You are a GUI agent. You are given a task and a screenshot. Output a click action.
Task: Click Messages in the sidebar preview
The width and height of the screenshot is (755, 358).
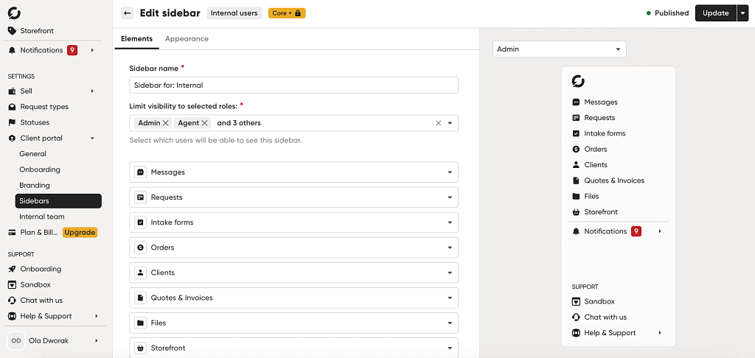coord(600,102)
